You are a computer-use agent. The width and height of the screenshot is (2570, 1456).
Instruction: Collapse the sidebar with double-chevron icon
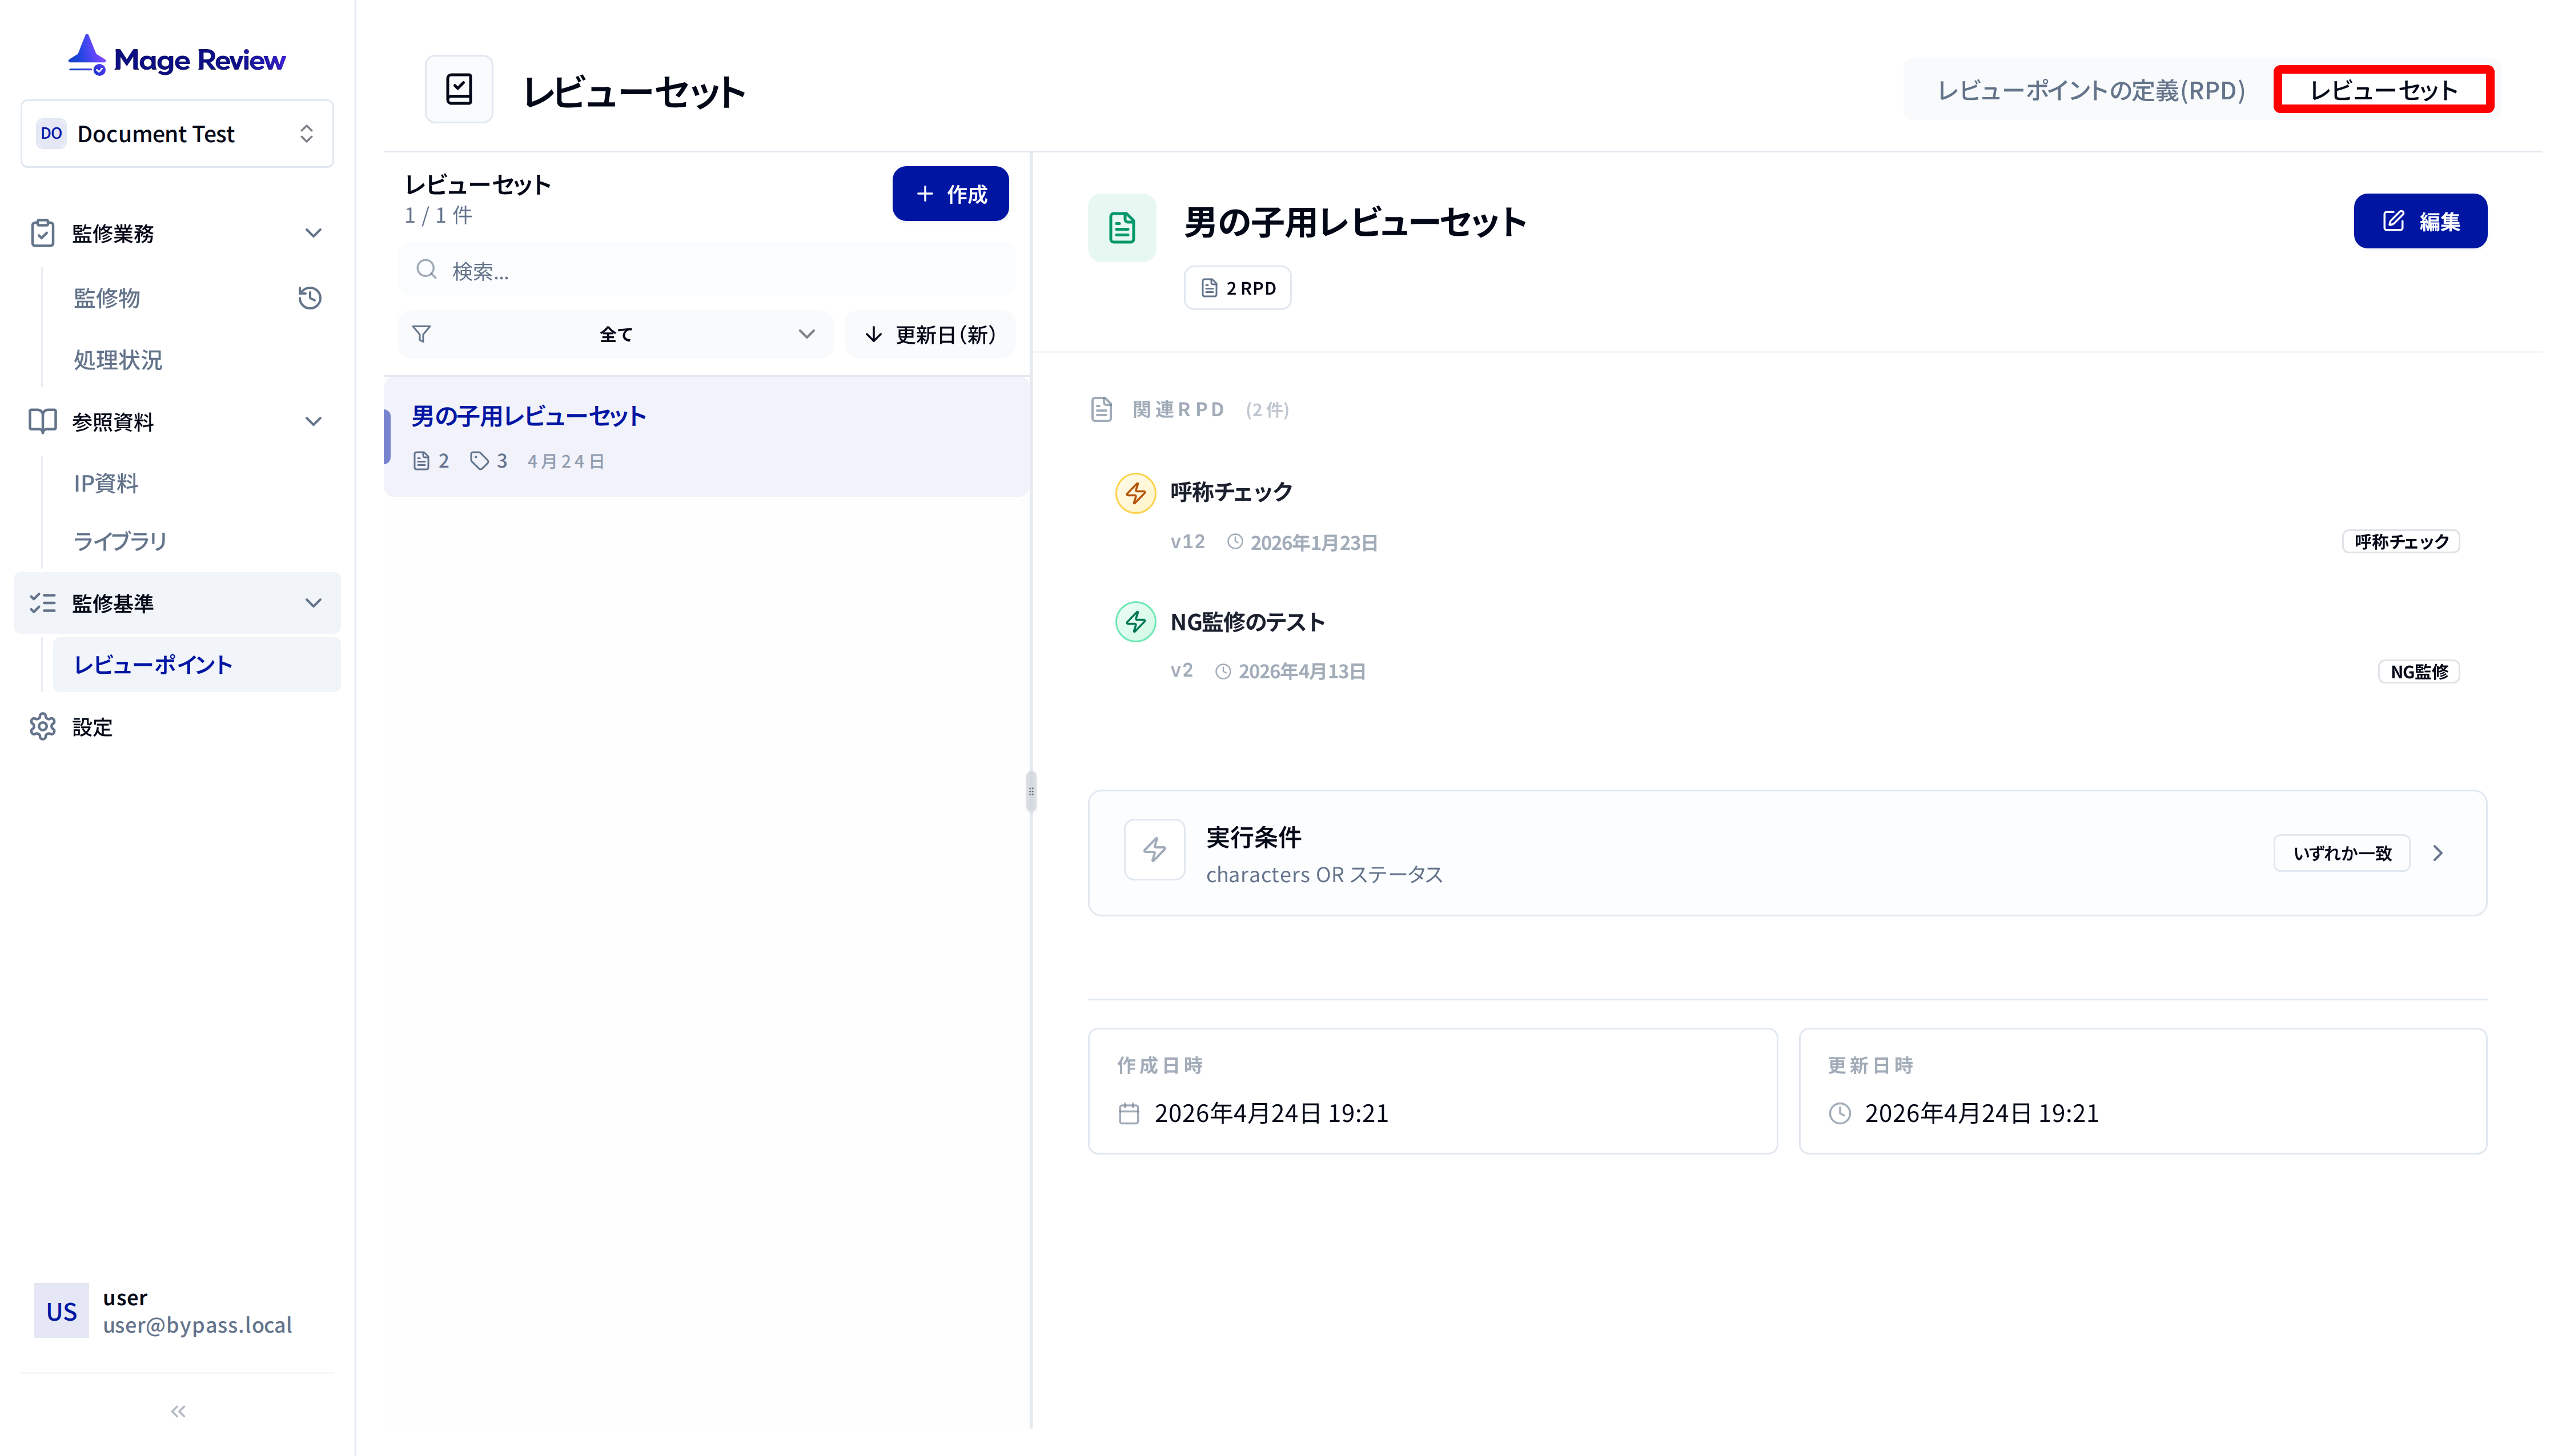pyautogui.click(x=178, y=1411)
